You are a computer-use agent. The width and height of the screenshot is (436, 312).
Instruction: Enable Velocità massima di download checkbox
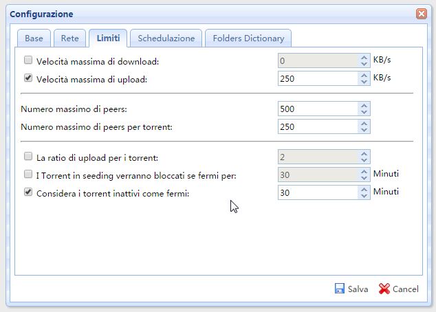(x=28, y=60)
